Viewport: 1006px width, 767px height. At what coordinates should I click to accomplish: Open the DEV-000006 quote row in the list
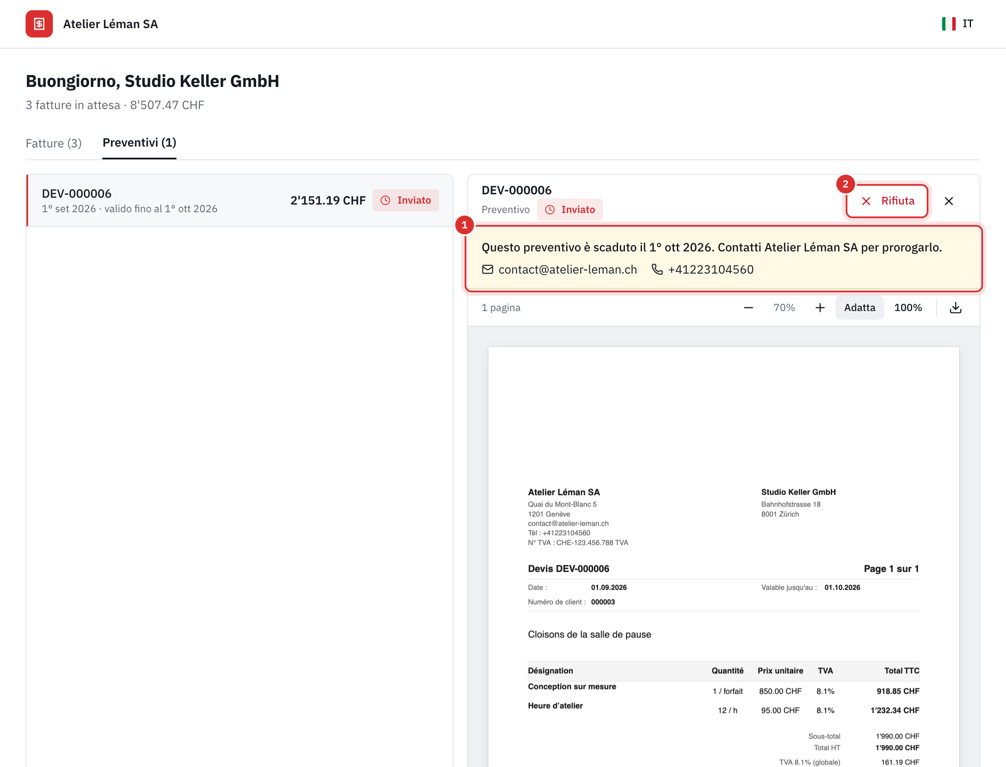pyautogui.click(x=240, y=200)
